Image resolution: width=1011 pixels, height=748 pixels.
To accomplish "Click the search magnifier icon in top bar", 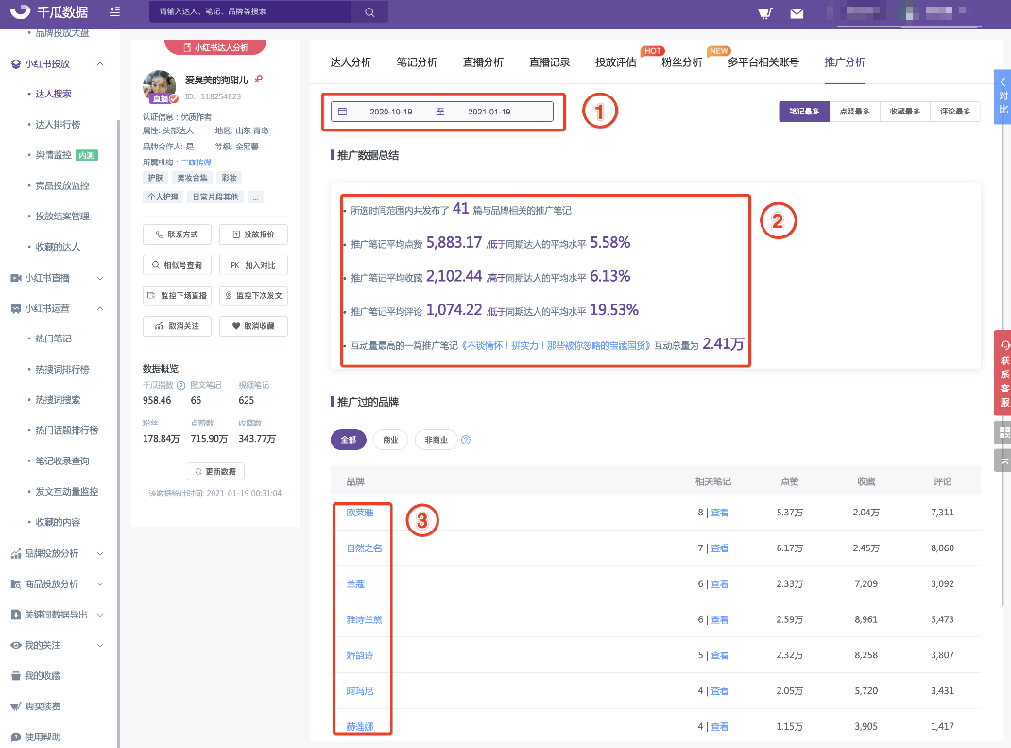I will tap(369, 12).
